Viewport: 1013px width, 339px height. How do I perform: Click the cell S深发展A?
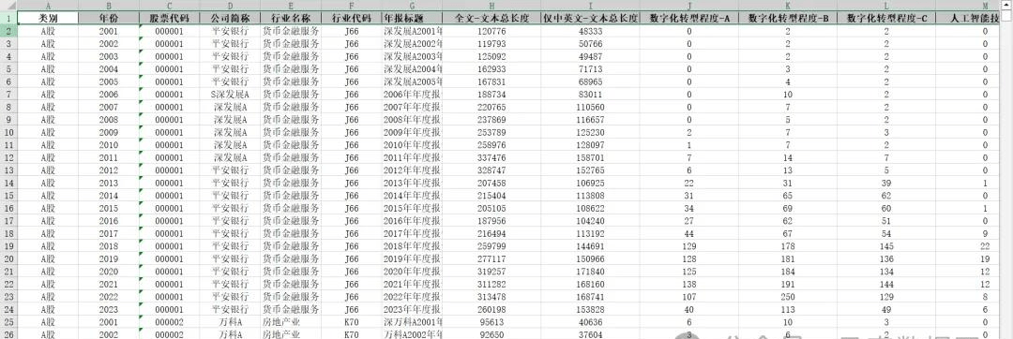pos(230,94)
